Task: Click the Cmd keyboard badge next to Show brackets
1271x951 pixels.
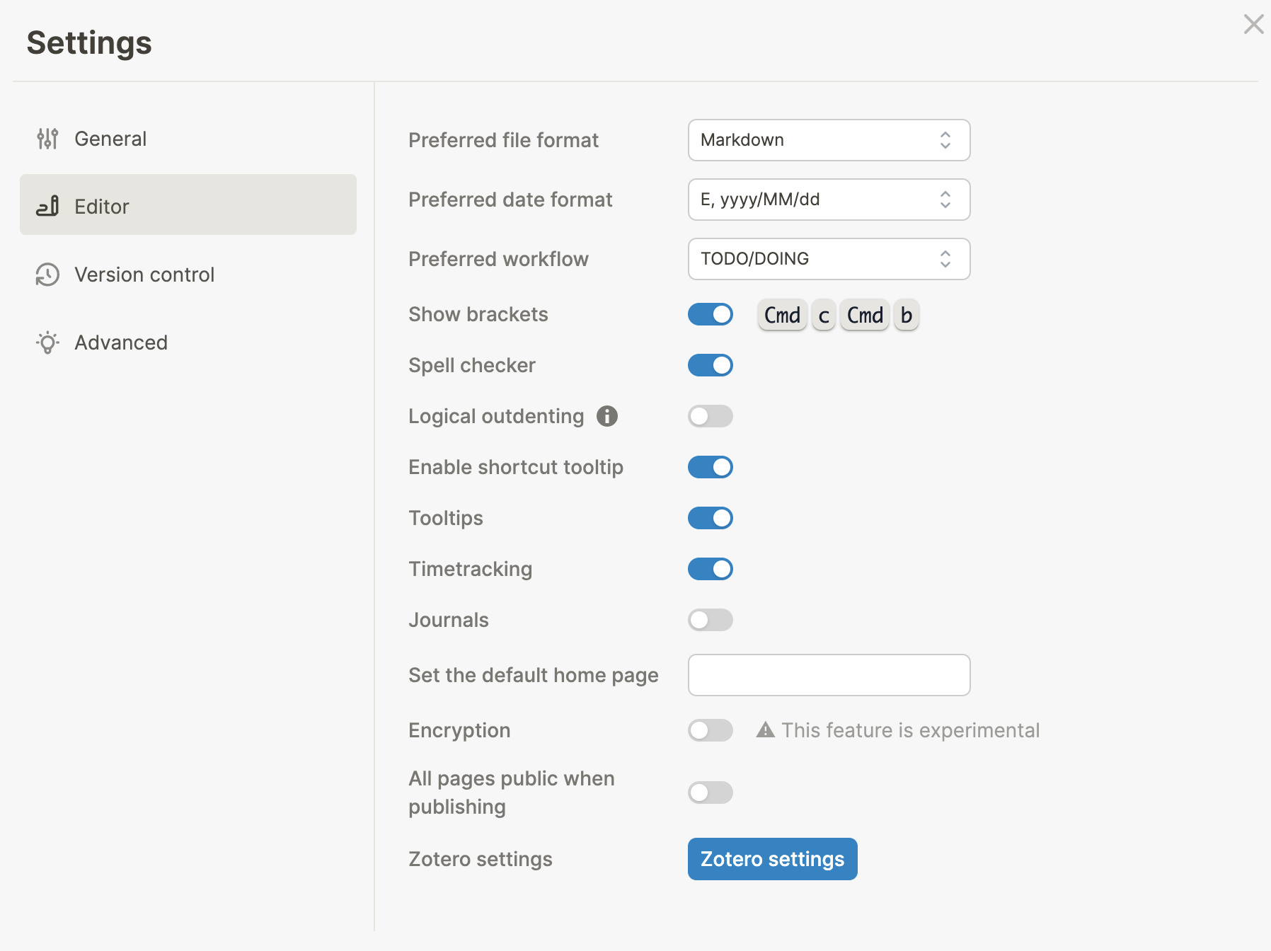Action: pos(781,315)
